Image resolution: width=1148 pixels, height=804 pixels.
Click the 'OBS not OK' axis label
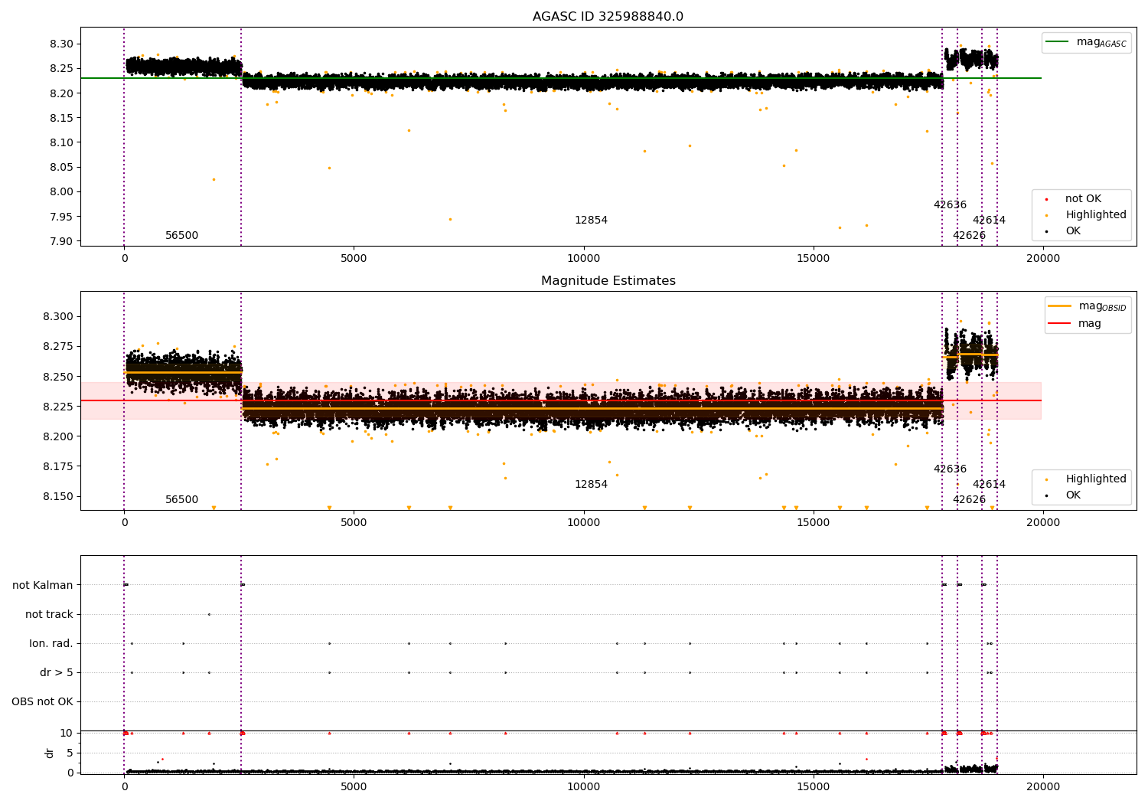pyautogui.click(x=42, y=701)
